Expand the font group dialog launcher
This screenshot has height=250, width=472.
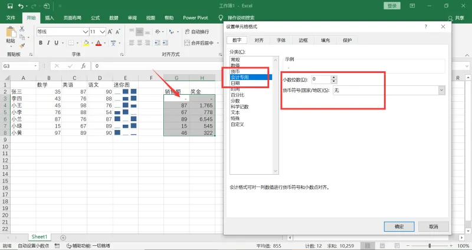[122, 54]
